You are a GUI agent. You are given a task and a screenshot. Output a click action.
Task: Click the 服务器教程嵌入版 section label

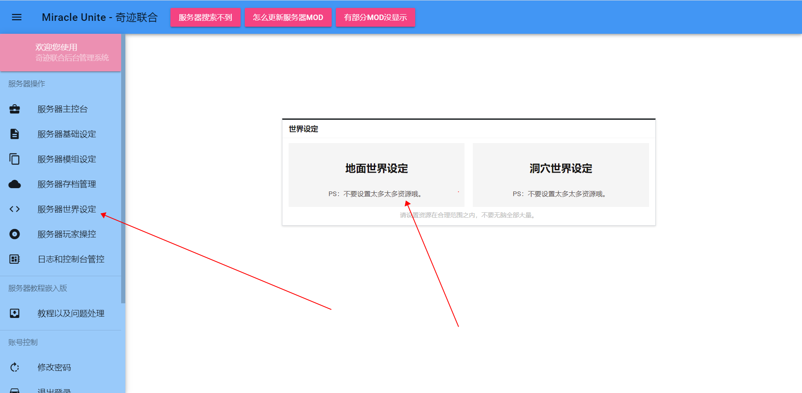[x=38, y=288]
